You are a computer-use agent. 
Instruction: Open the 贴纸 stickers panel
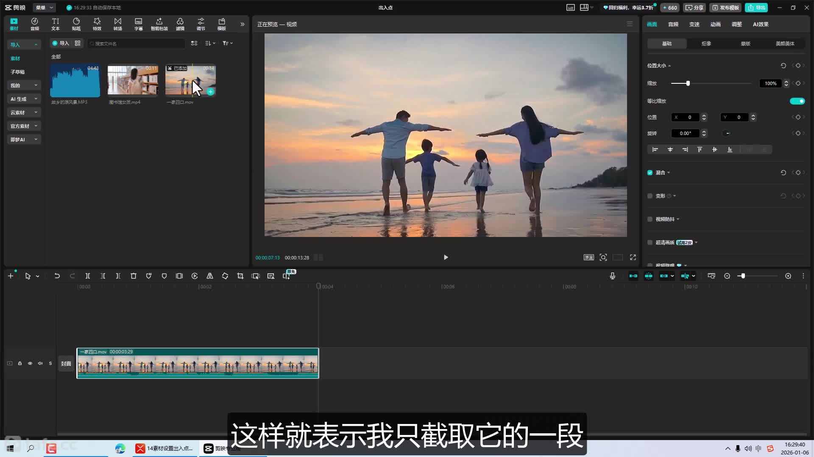pos(76,24)
